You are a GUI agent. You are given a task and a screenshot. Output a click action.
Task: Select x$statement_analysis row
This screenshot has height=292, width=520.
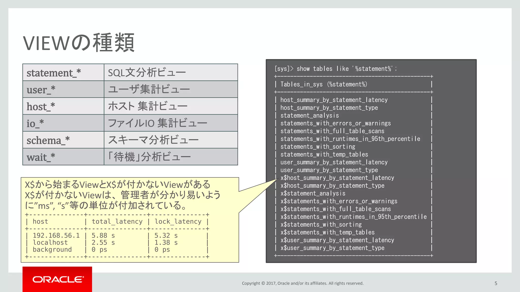point(313,193)
